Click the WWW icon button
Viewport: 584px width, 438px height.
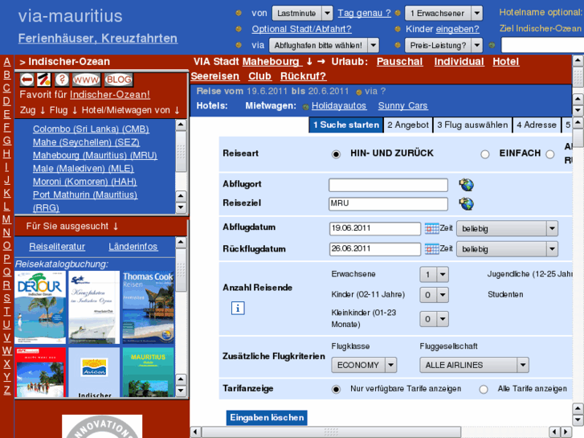pyautogui.click(x=86, y=80)
